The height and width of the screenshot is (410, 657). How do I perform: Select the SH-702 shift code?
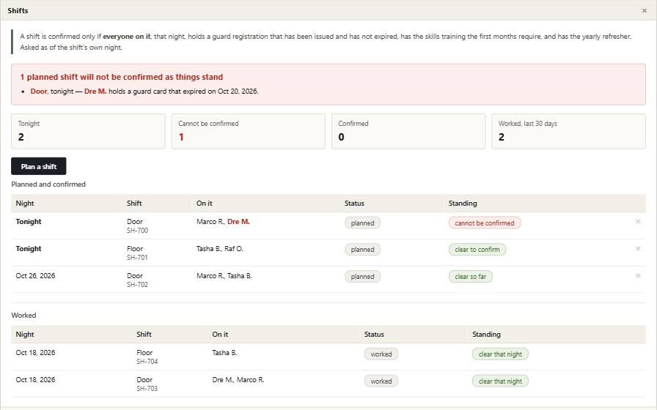(137, 285)
